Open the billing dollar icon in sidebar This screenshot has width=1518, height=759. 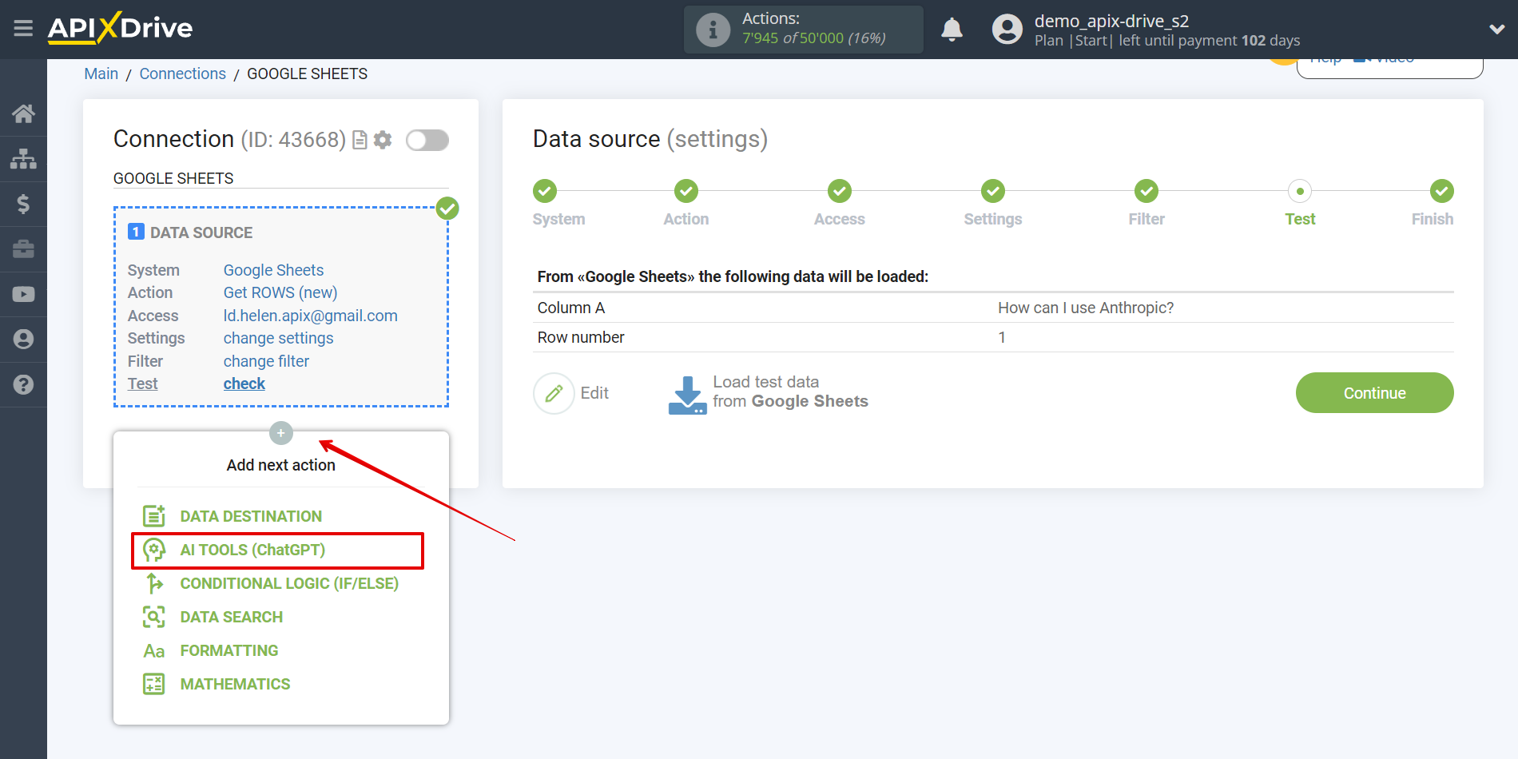click(23, 204)
